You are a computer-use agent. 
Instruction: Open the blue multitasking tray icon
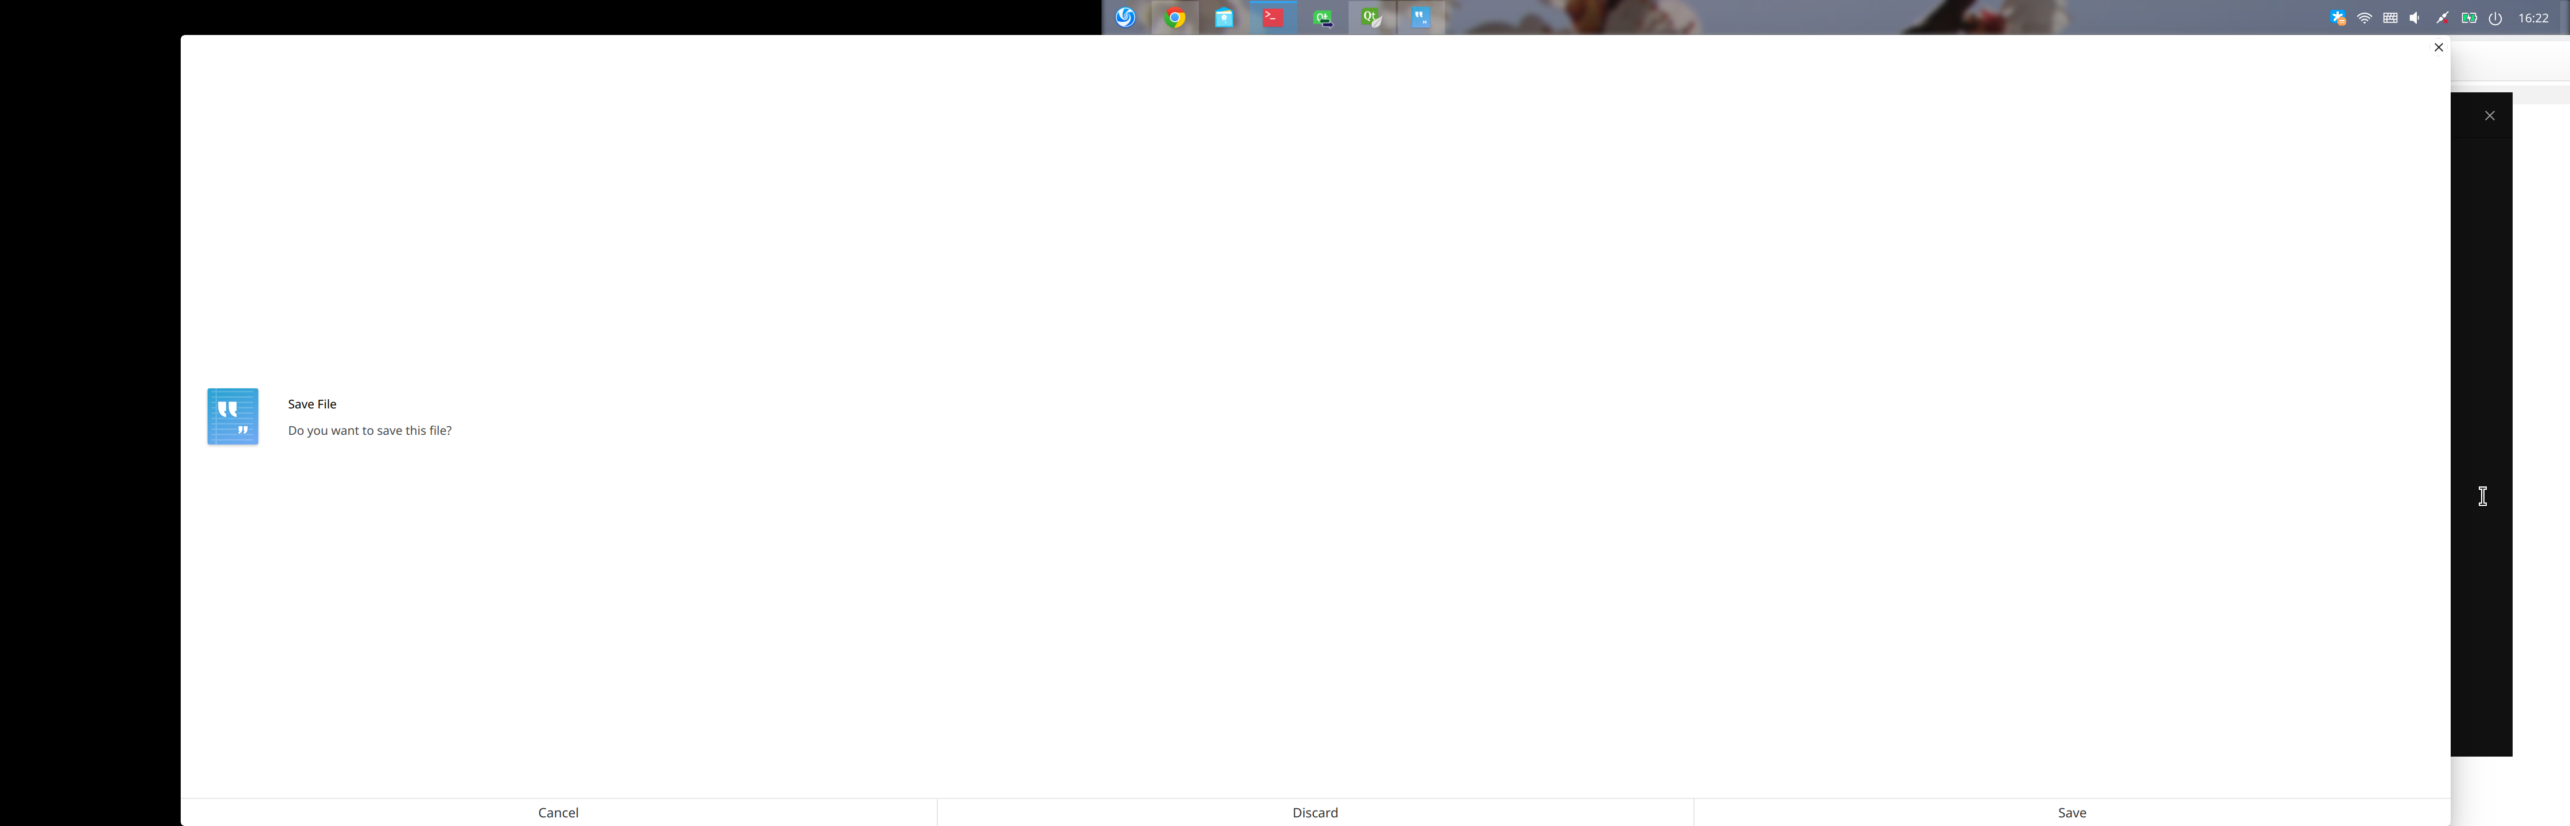(2338, 18)
